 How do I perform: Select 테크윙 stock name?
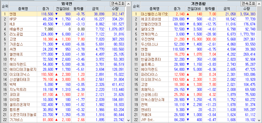(x=146, y=54)
